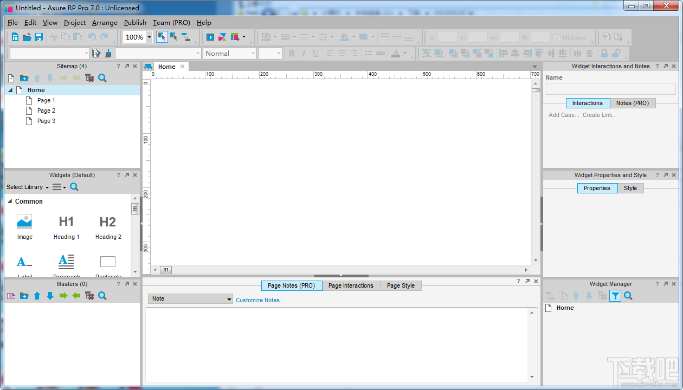The width and height of the screenshot is (683, 390).
Task: Open the Edit menu
Action: (x=30, y=22)
